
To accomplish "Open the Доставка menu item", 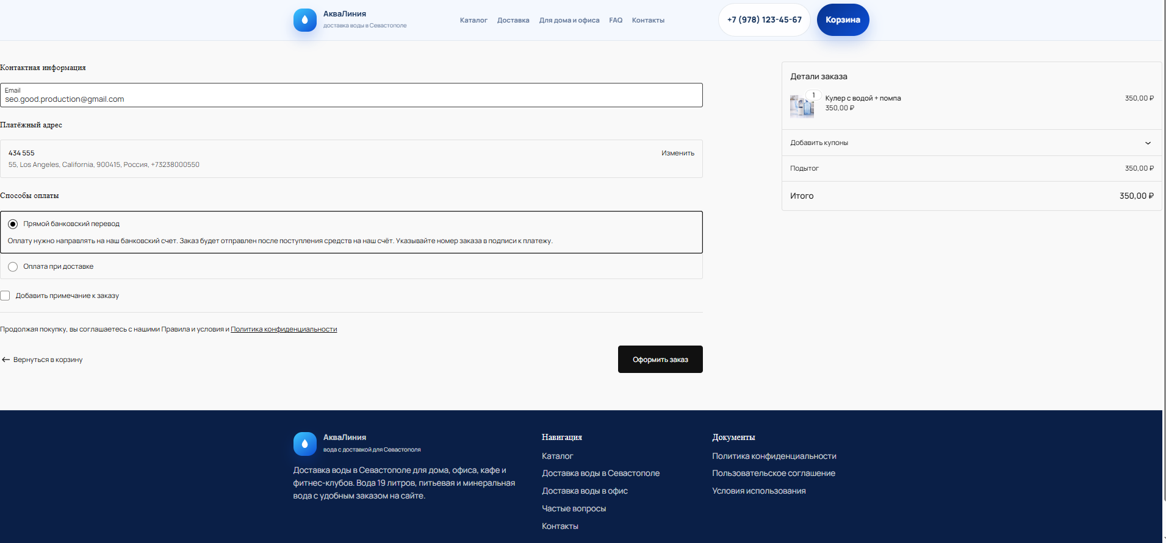I will click(513, 20).
